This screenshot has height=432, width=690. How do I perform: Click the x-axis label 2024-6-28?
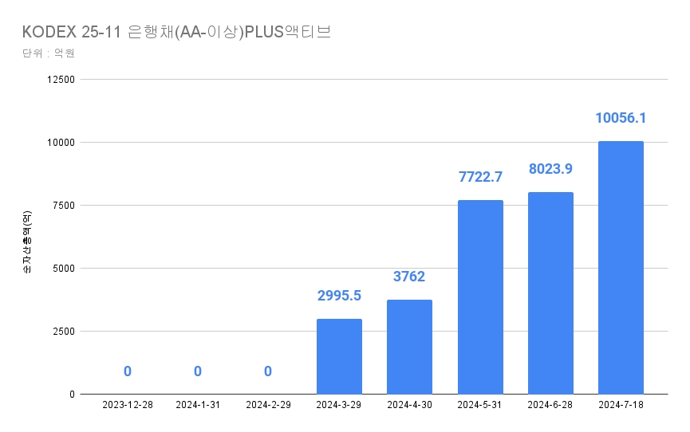coord(550,405)
